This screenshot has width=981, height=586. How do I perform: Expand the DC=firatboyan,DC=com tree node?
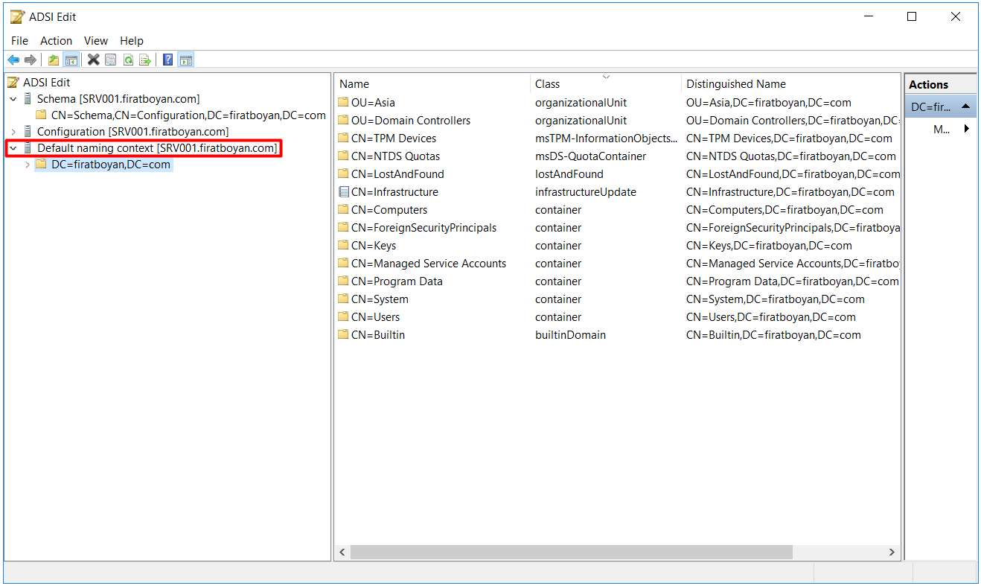pos(28,165)
